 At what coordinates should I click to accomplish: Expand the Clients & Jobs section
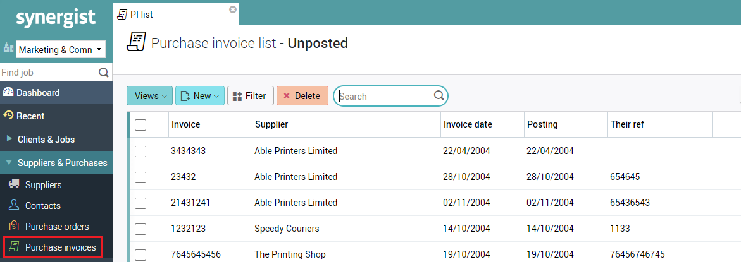click(46, 139)
